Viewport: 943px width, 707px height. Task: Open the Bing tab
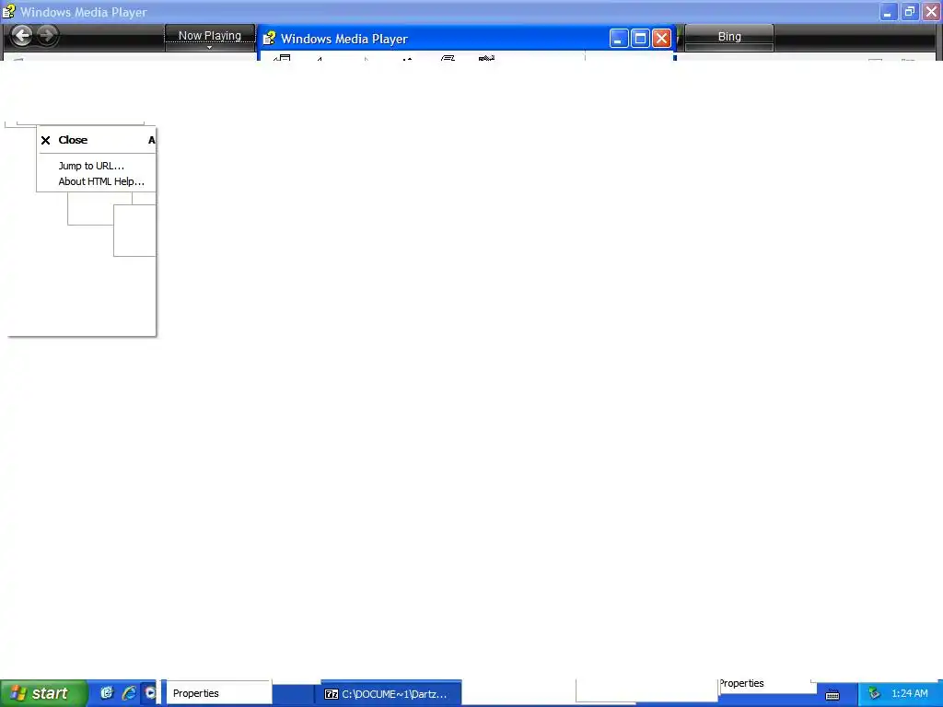729,37
